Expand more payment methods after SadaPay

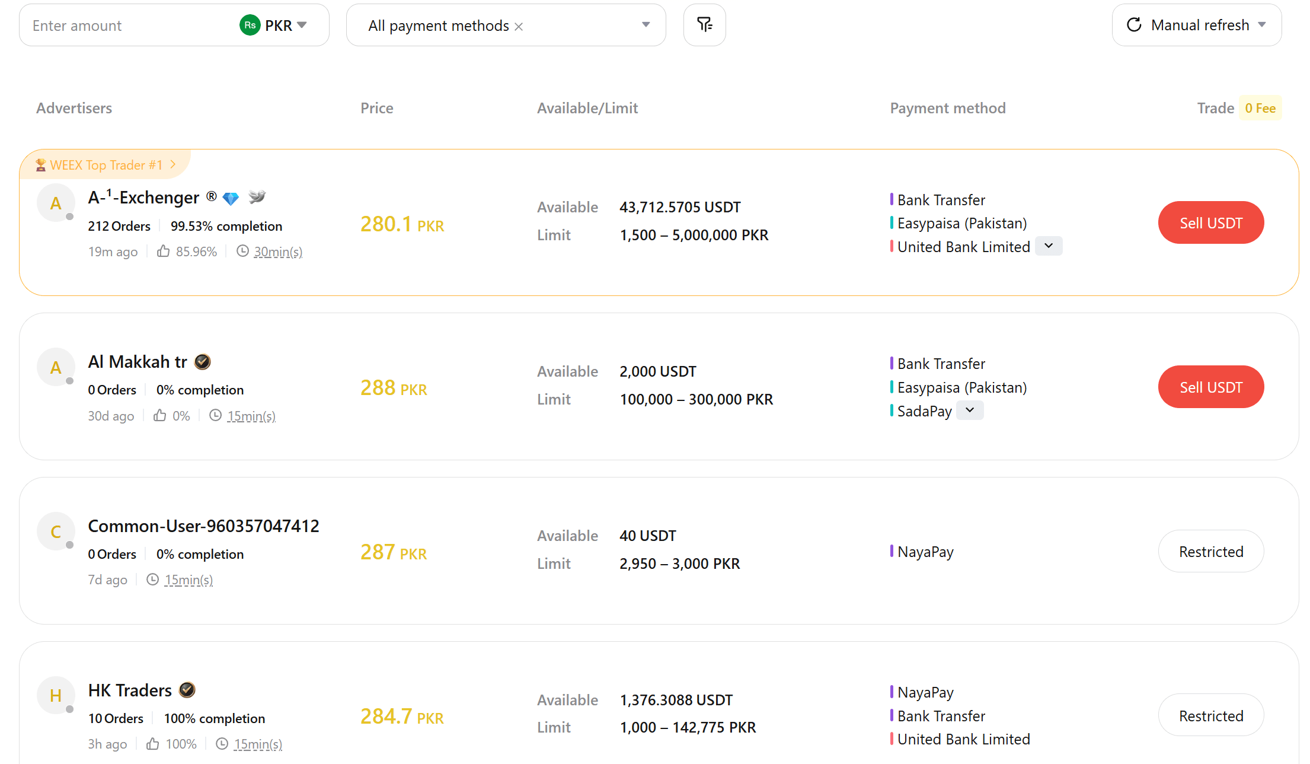coord(970,410)
